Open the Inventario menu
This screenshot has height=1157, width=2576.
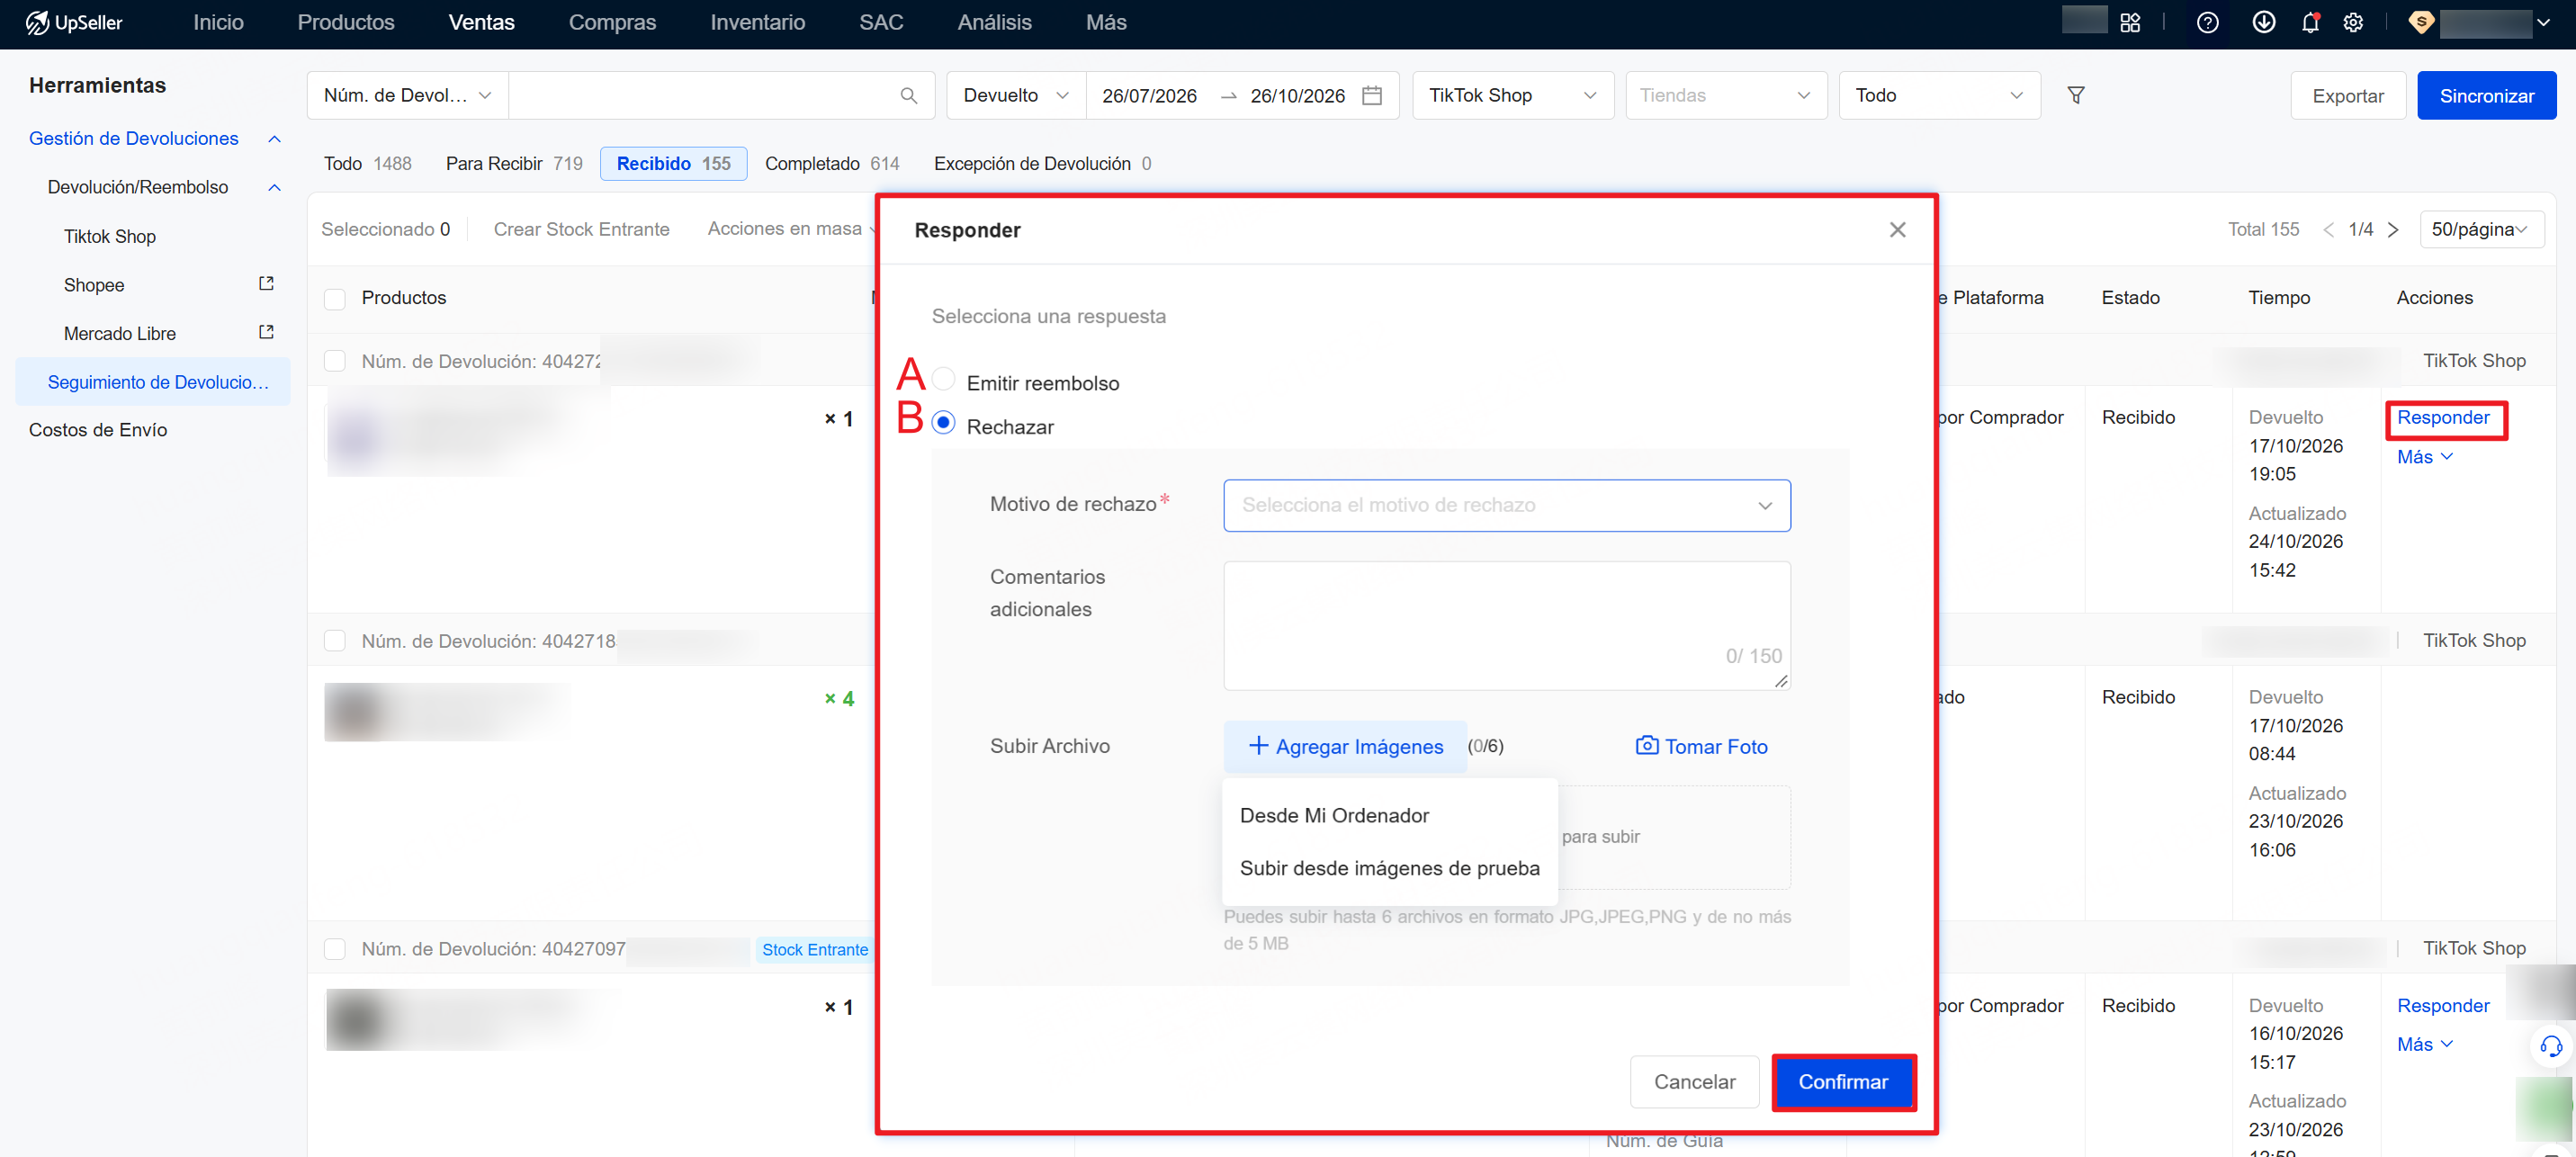pyautogui.click(x=757, y=22)
